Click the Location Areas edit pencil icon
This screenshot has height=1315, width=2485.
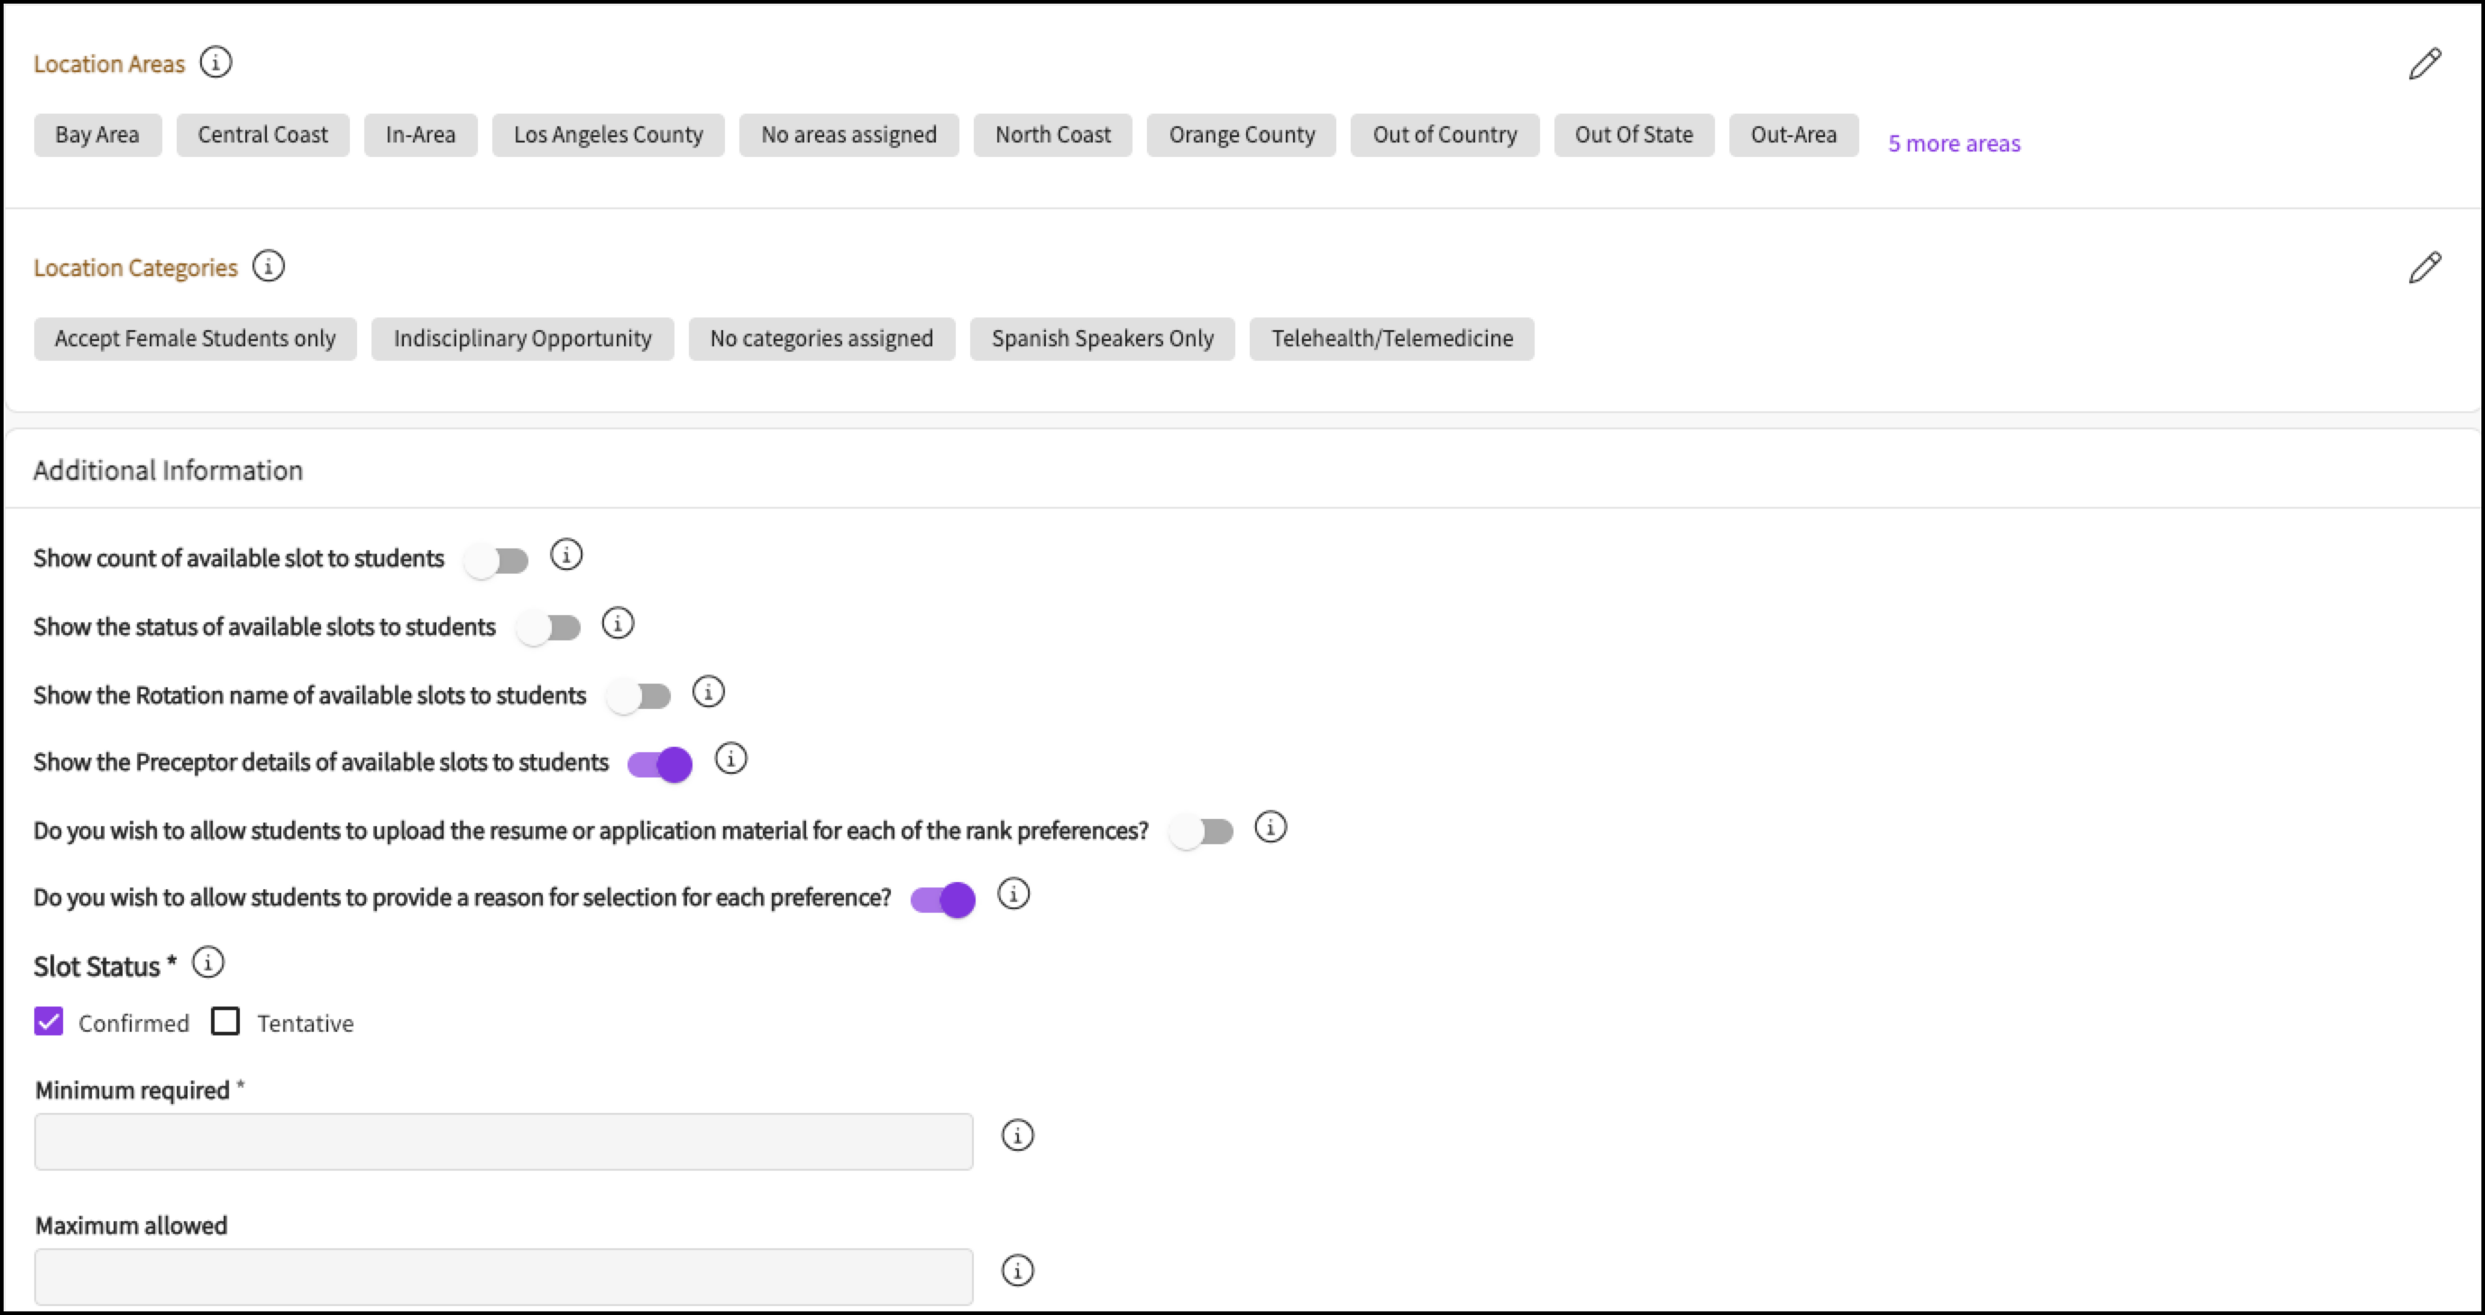click(2425, 64)
